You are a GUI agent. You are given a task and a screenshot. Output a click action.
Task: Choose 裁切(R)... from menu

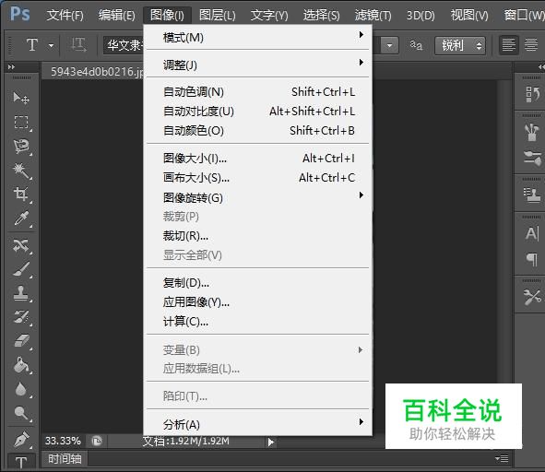coord(257,236)
